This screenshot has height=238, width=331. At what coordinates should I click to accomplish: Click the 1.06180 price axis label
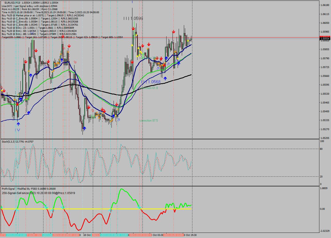(x=325, y=5)
